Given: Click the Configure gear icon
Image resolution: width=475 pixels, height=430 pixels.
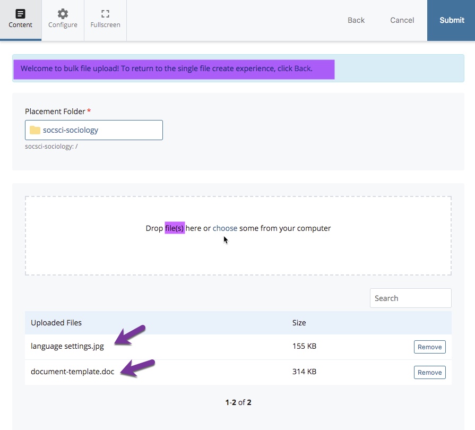Looking at the screenshot, I should click(63, 14).
